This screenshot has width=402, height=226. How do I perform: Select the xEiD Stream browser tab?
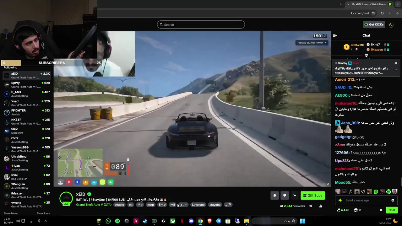point(369,4)
